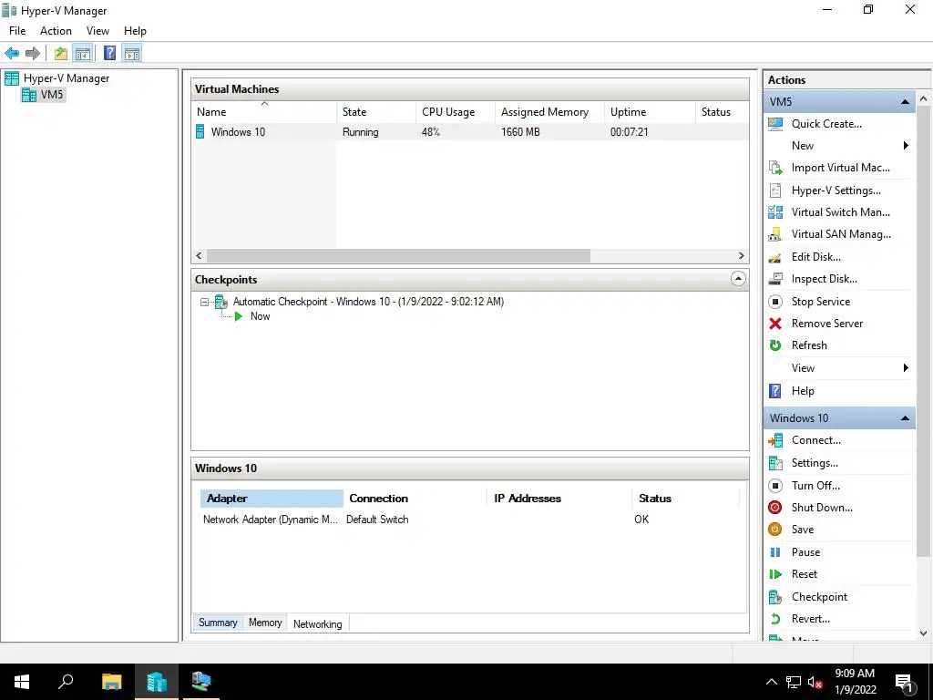
Task: Click the Virtual Switch Manager icon
Action: click(x=775, y=212)
